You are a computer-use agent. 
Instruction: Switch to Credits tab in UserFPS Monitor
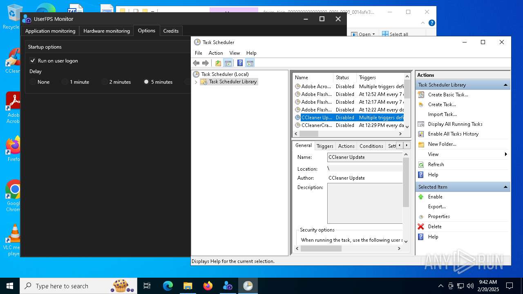(x=171, y=31)
